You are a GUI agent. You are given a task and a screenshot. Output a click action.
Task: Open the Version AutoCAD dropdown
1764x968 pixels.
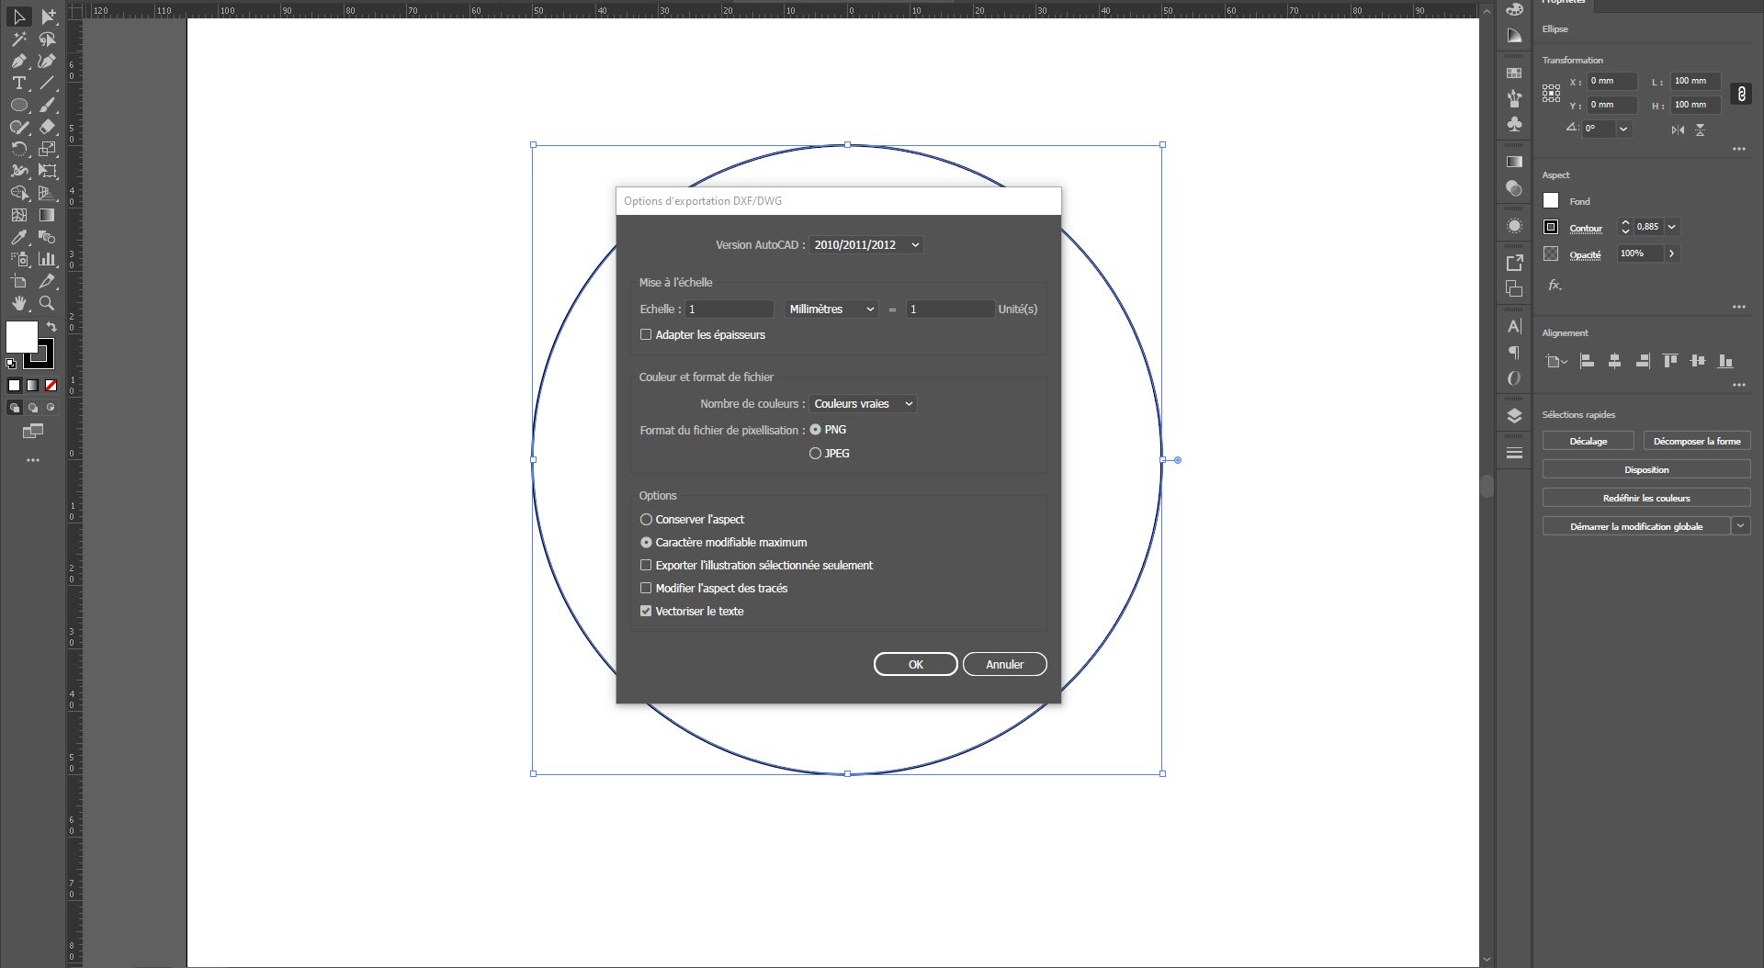865,244
